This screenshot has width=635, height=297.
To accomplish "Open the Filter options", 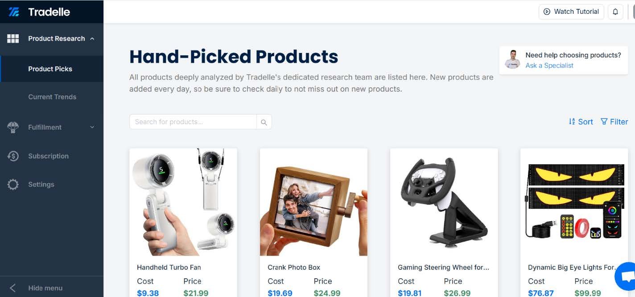I will 614,122.
